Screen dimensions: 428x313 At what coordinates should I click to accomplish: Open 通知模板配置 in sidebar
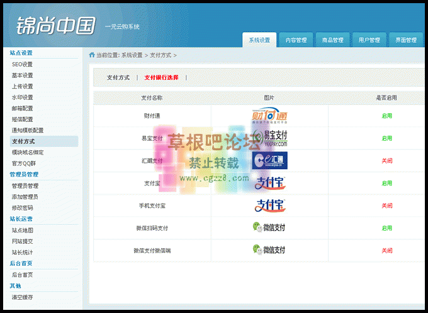coord(28,130)
